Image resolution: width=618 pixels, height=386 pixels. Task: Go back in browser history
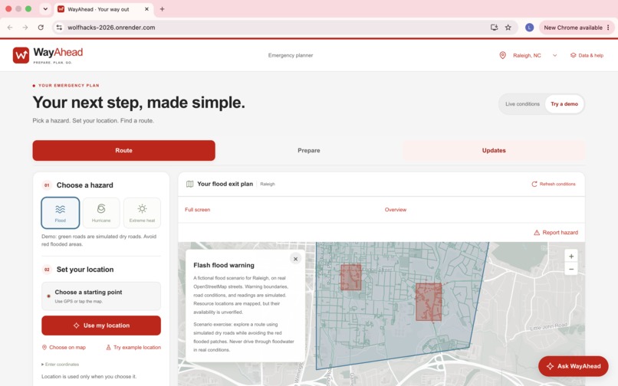coord(10,28)
